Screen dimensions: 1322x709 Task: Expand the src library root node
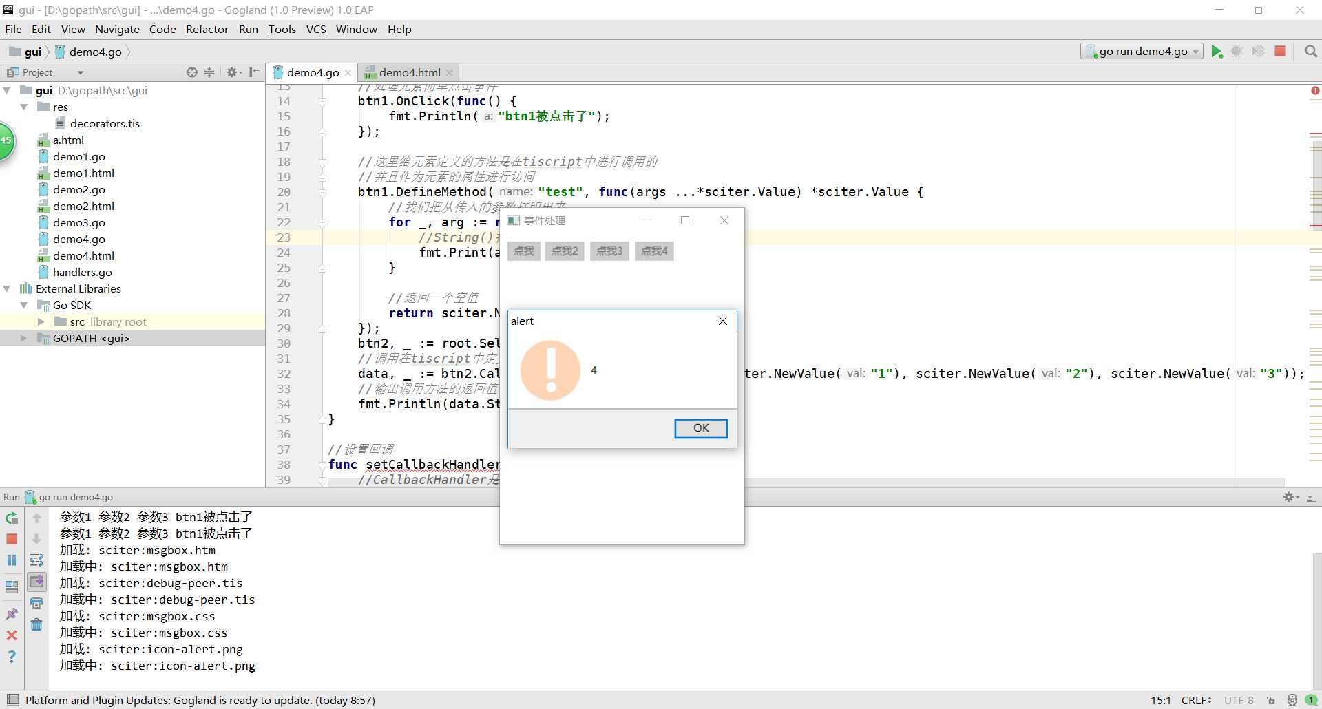[41, 321]
